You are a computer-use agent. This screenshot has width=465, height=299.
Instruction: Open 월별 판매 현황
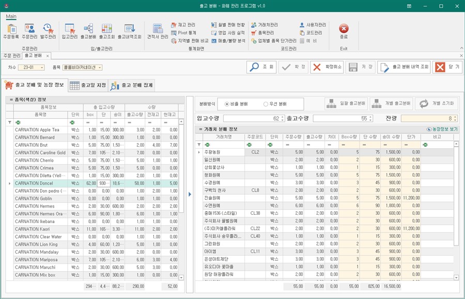(228, 25)
